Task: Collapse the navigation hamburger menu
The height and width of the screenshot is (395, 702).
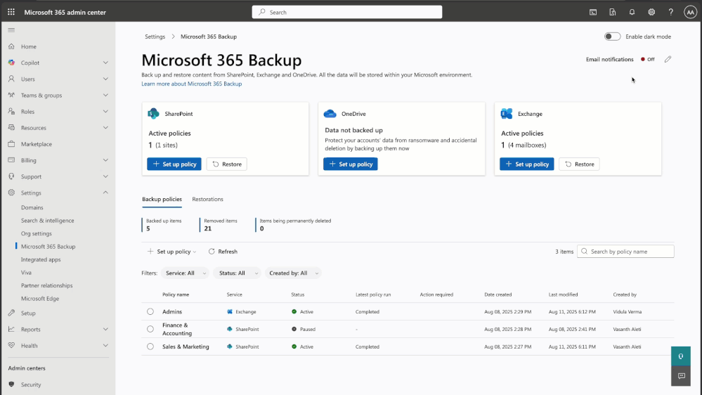Action: (x=11, y=30)
